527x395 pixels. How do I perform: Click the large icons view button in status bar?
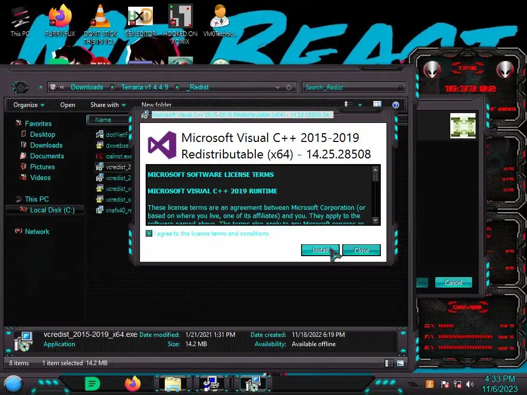coord(400,363)
